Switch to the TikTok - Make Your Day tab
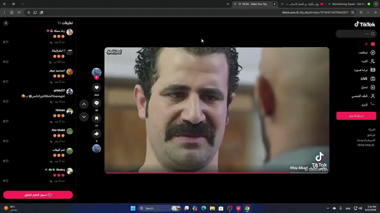The height and width of the screenshot is (213, 380). [x=255, y=4]
